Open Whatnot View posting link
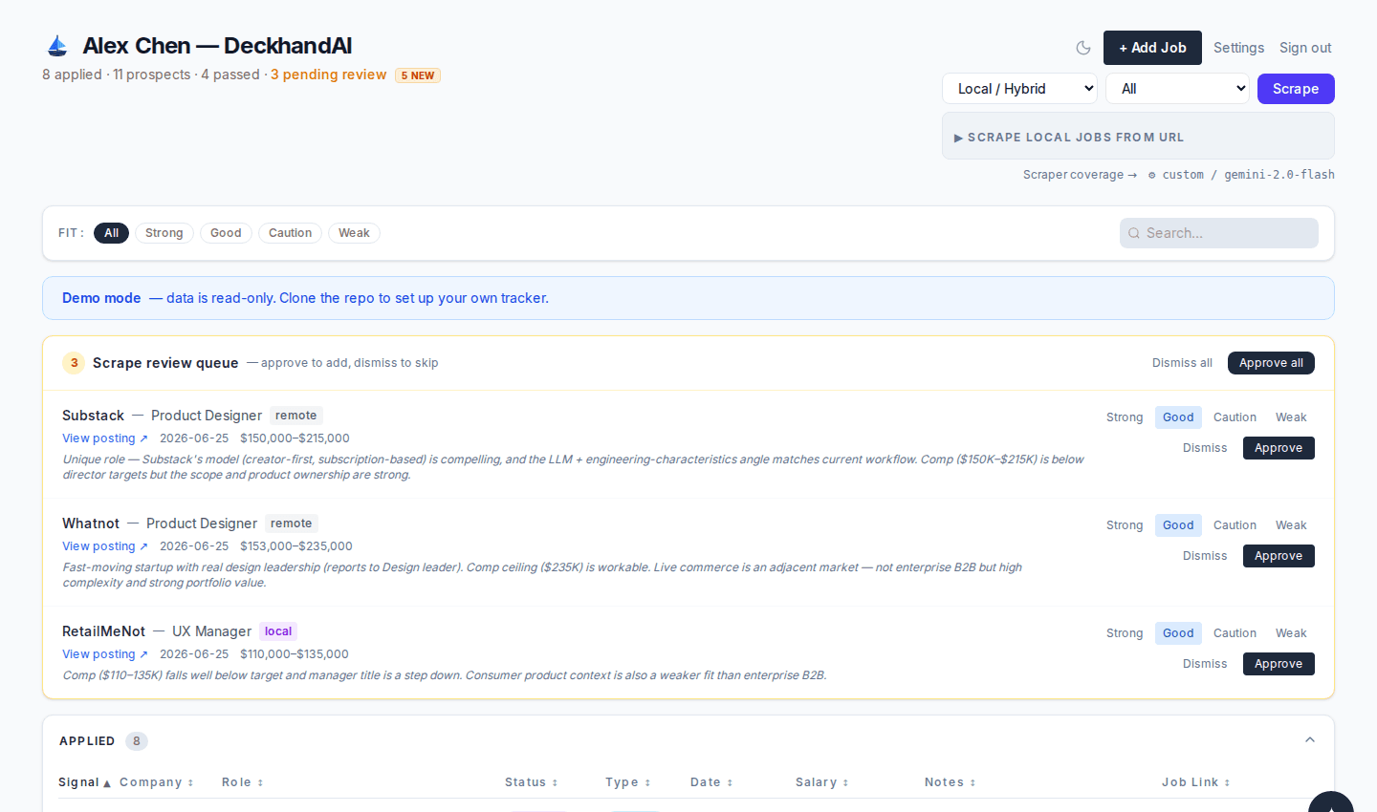 [105, 546]
